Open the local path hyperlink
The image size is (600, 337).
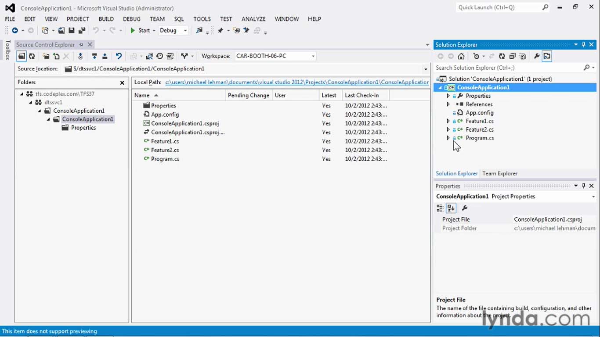tap(297, 82)
